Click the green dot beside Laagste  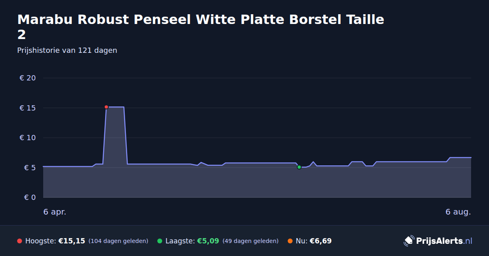click(x=160, y=241)
